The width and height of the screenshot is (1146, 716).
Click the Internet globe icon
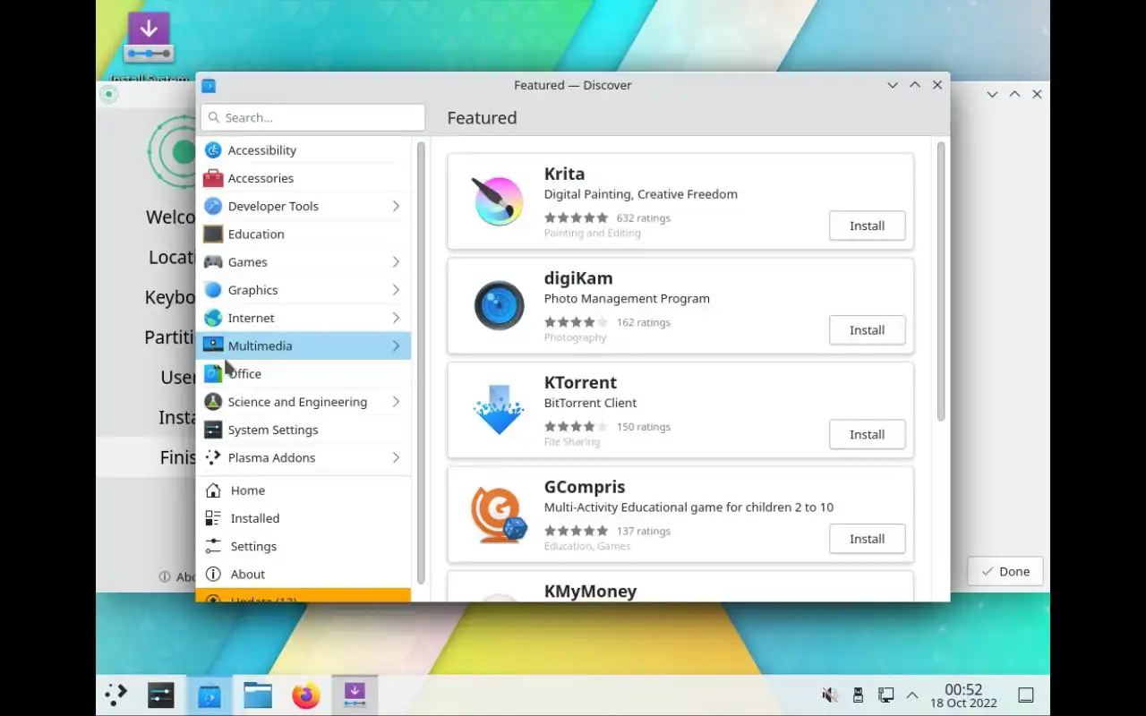tap(213, 318)
